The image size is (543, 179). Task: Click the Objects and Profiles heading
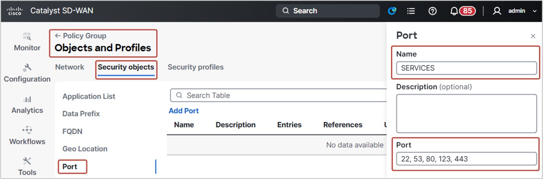103,48
